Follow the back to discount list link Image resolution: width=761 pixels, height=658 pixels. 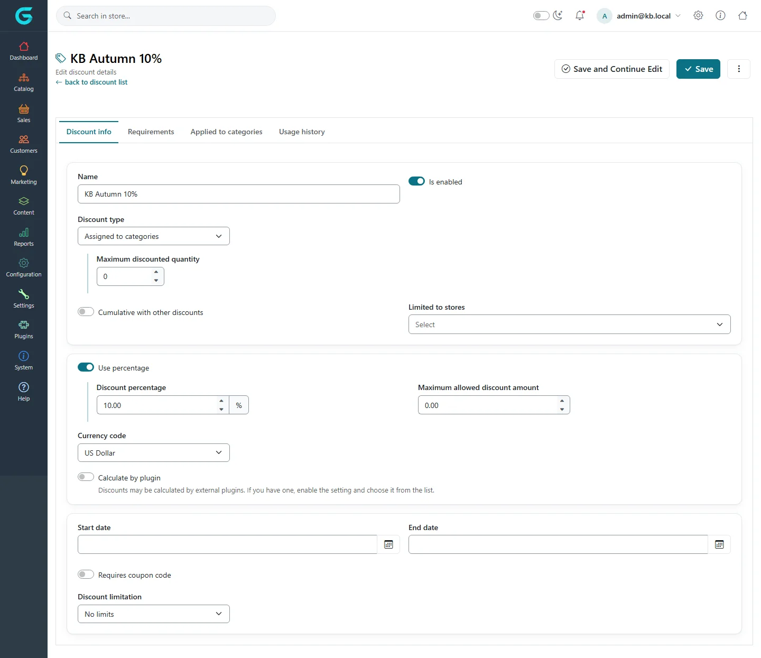click(x=91, y=82)
